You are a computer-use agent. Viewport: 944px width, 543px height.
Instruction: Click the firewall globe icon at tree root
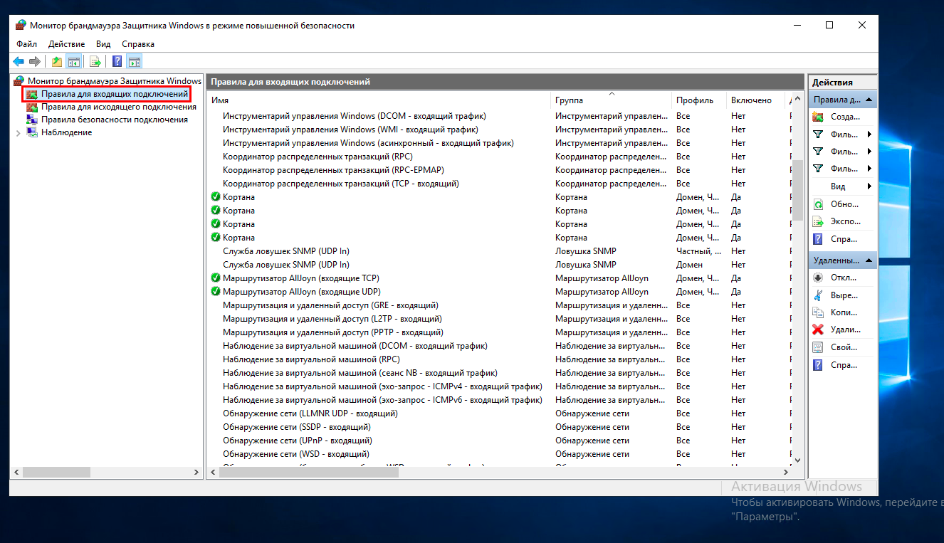click(x=19, y=81)
